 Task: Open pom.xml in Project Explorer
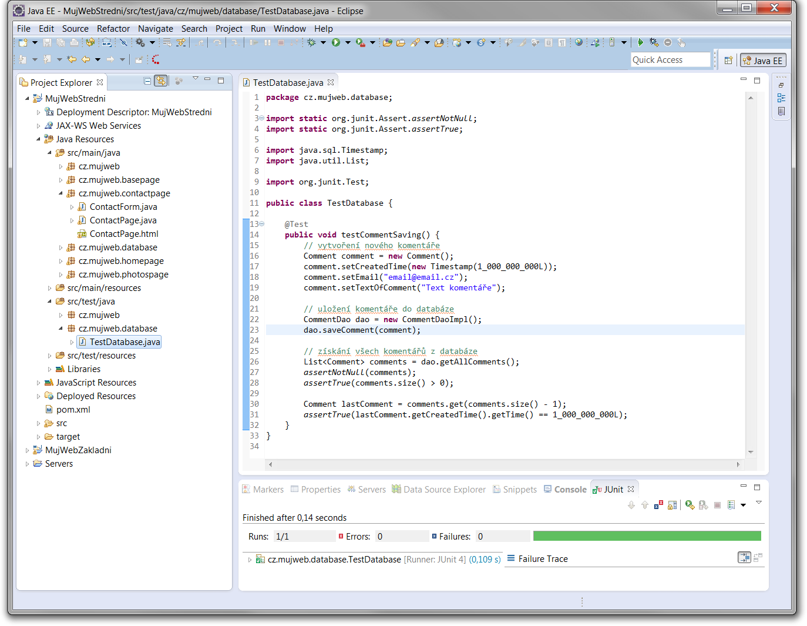73,410
